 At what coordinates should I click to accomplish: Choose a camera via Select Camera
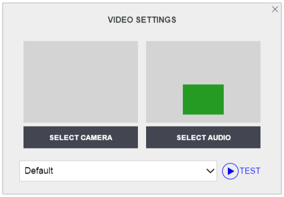point(81,137)
